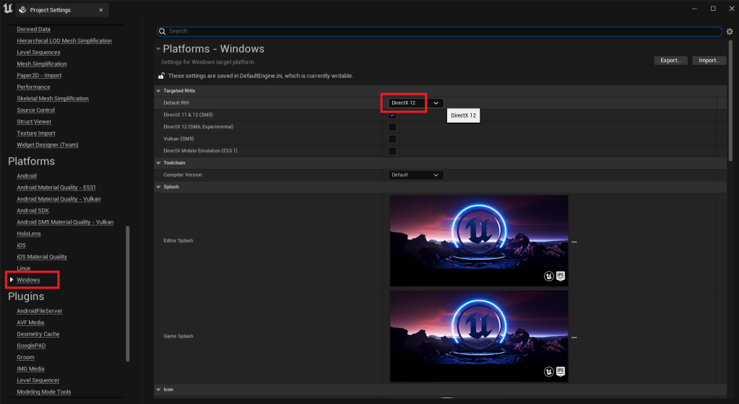Open the Linux platform settings

click(x=24, y=268)
